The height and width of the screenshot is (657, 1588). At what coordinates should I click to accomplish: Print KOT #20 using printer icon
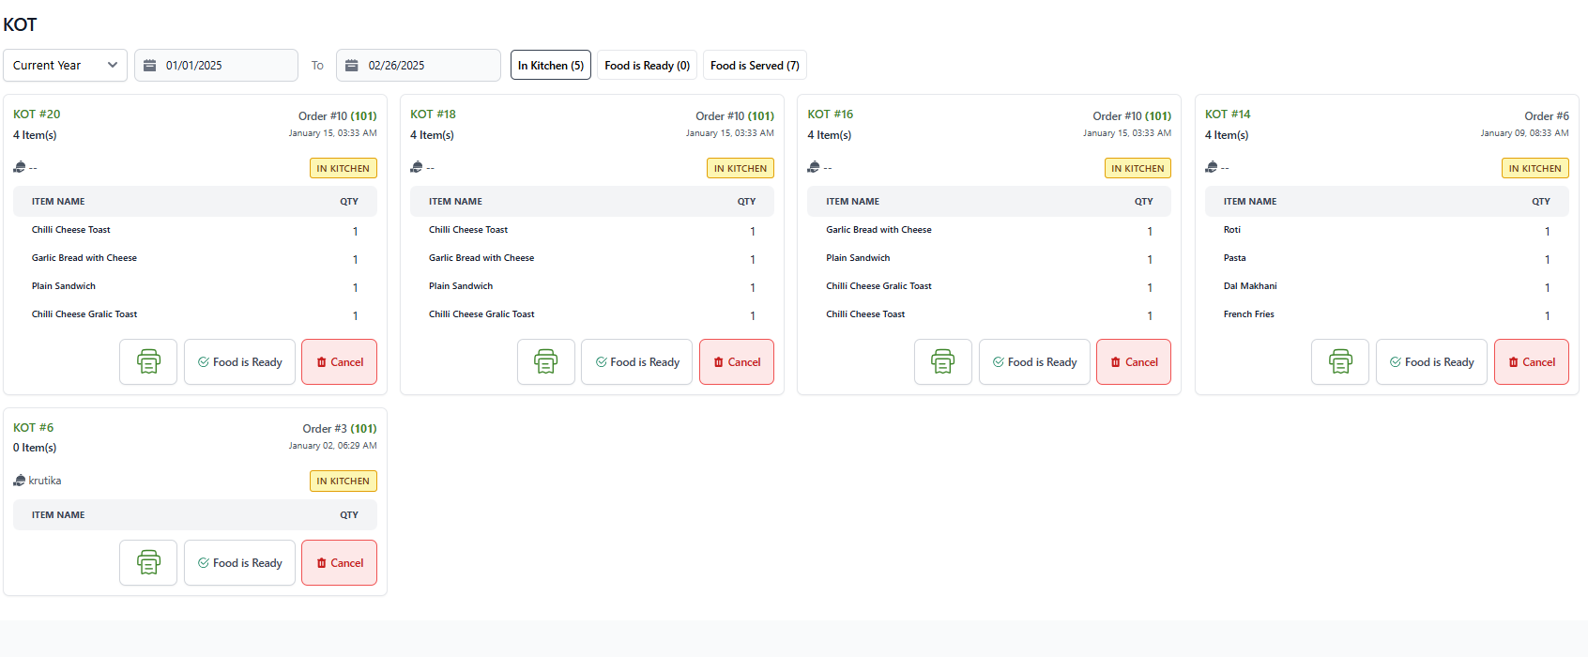148,361
